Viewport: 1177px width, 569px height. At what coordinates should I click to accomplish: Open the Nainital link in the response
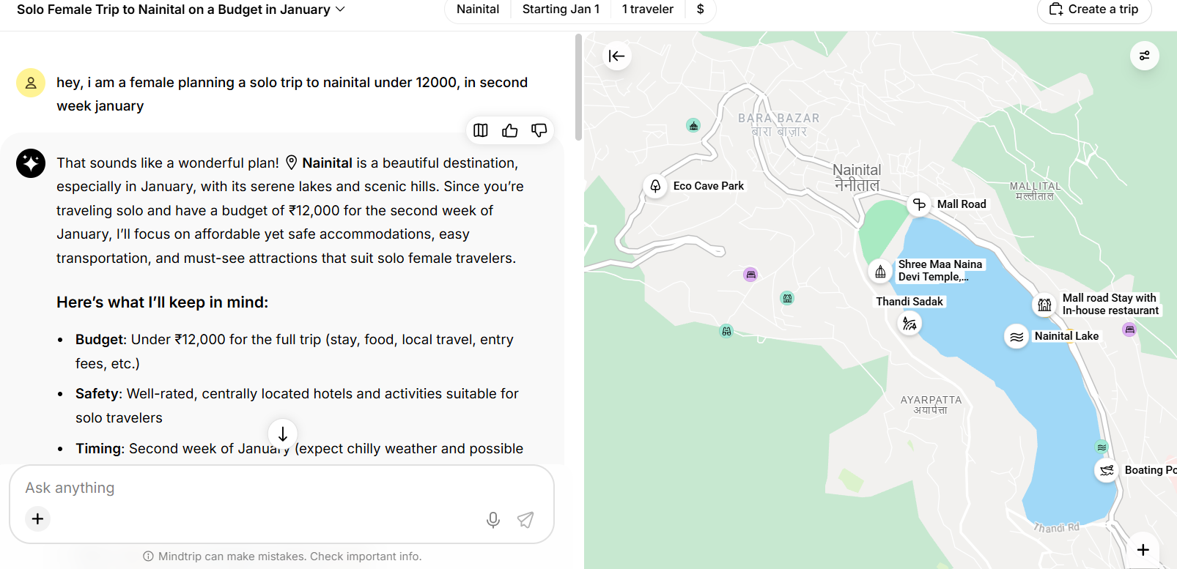pos(326,163)
